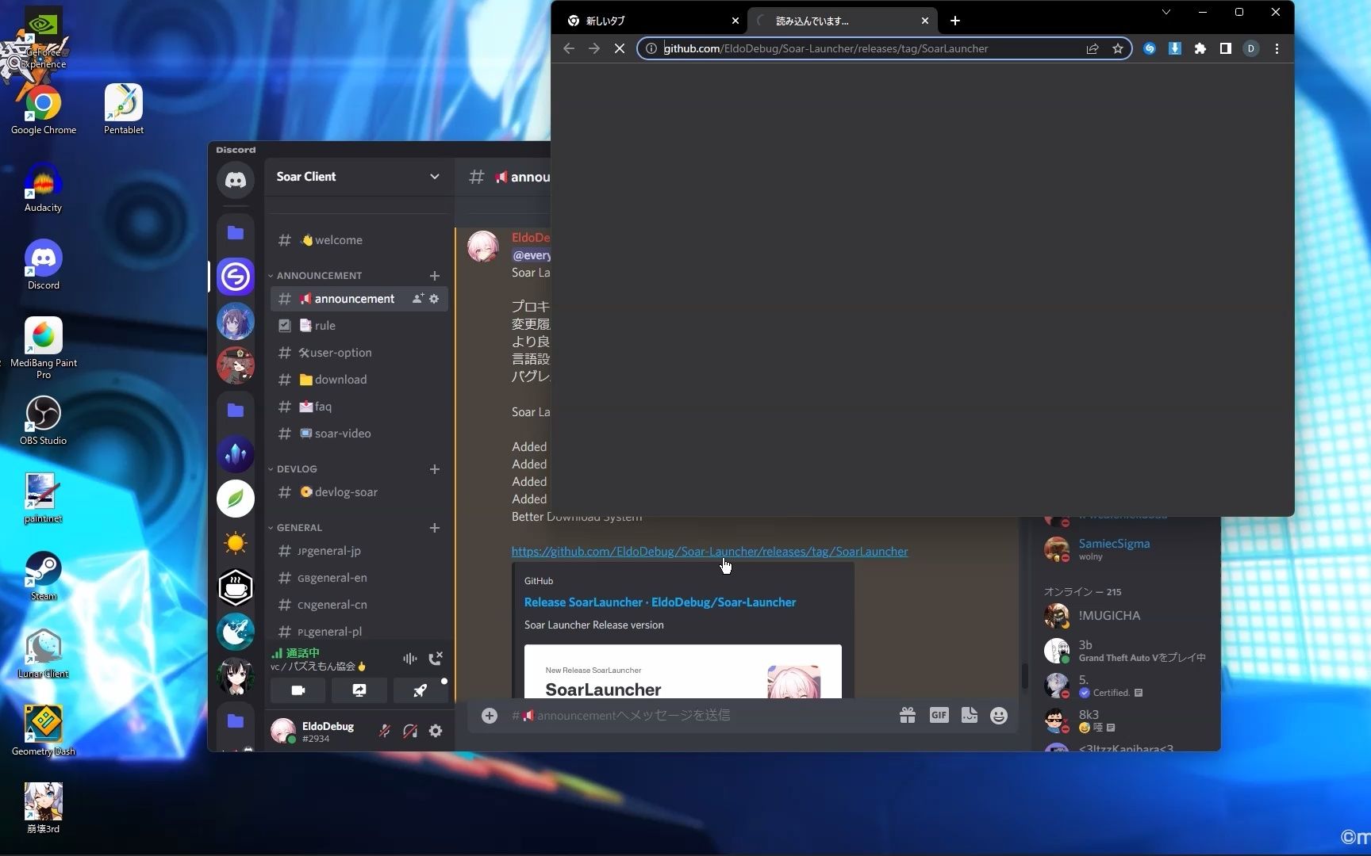1371x856 pixels.
Task: Click the Soar-Launcher GitHub release URL link
Action: (x=709, y=552)
